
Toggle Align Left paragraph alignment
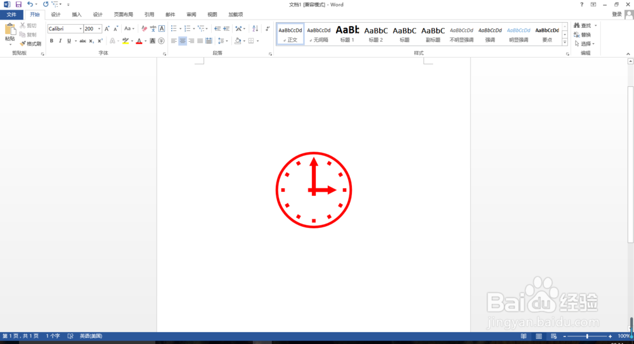174,41
